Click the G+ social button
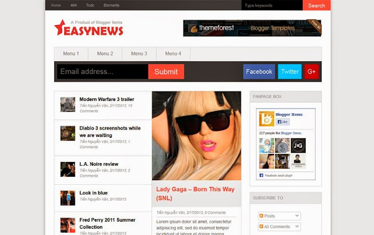This screenshot has height=235, width=374. (x=311, y=72)
